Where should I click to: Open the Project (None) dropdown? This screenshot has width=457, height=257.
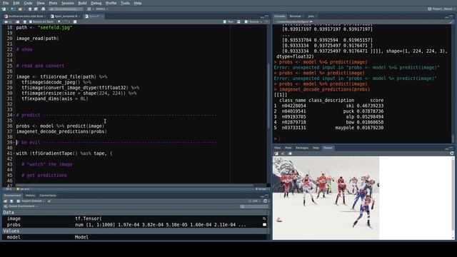click(x=441, y=9)
